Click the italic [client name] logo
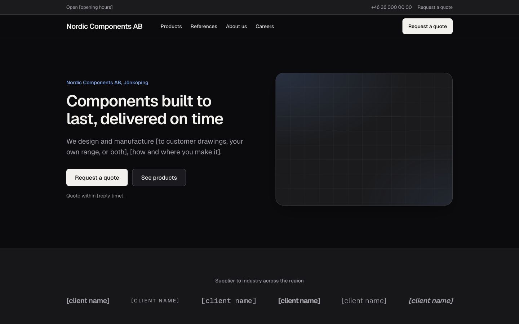Image resolution: width=519 pixels, height=324 pixels. [x=431, y=301]
